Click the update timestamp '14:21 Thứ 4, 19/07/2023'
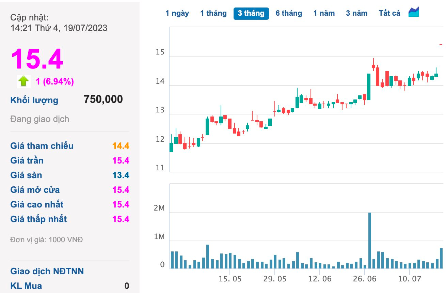Viewport: 446px width, 293px height. click(x=59, y=28)
